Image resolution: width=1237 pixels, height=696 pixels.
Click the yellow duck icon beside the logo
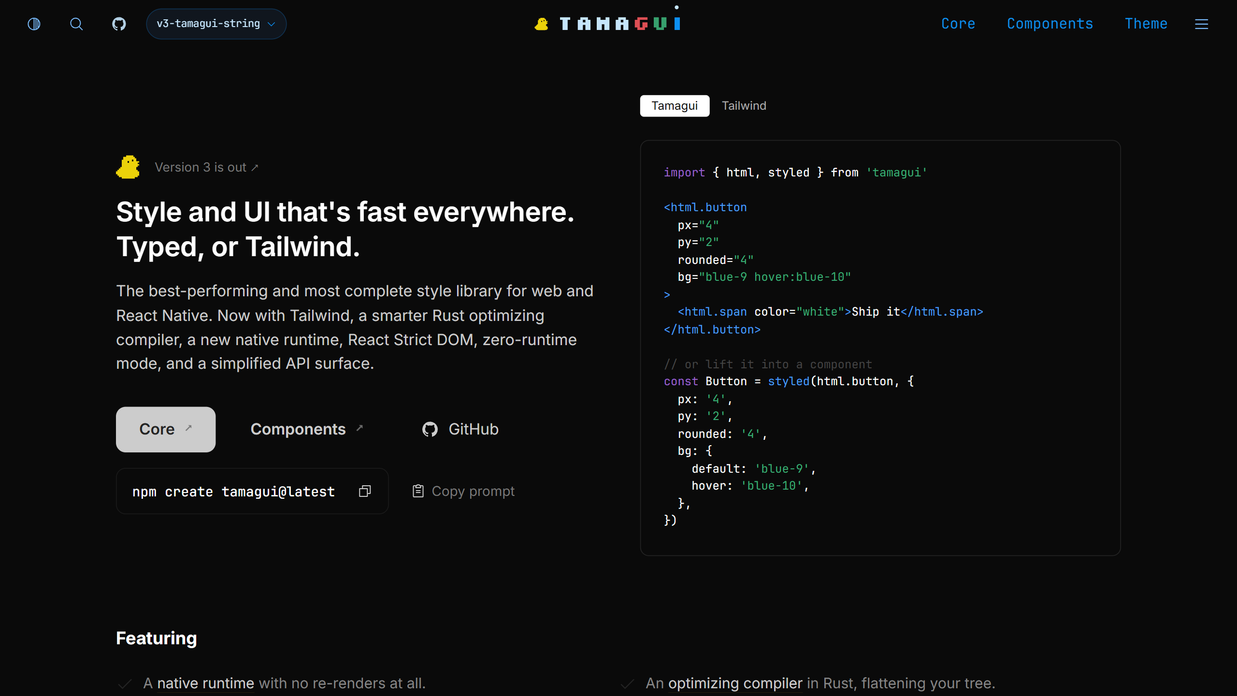tap(541, 24)
